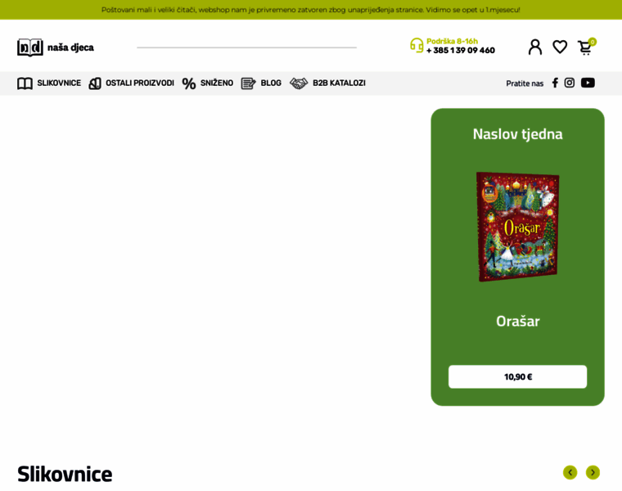Open the wishlist heart icon

point(560,47)
